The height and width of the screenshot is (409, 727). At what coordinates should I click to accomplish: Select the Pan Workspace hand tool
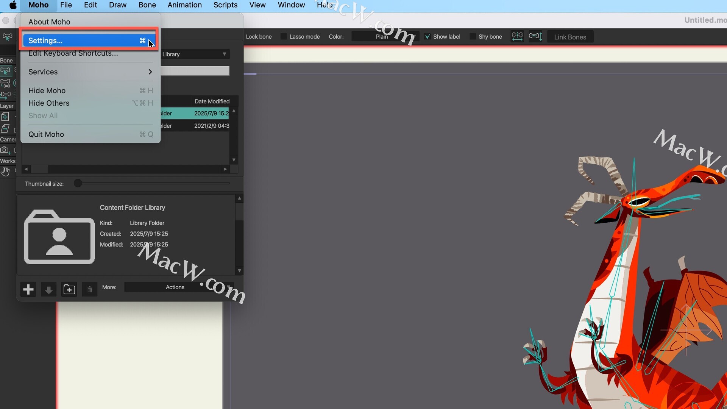[x=5, y=172]
